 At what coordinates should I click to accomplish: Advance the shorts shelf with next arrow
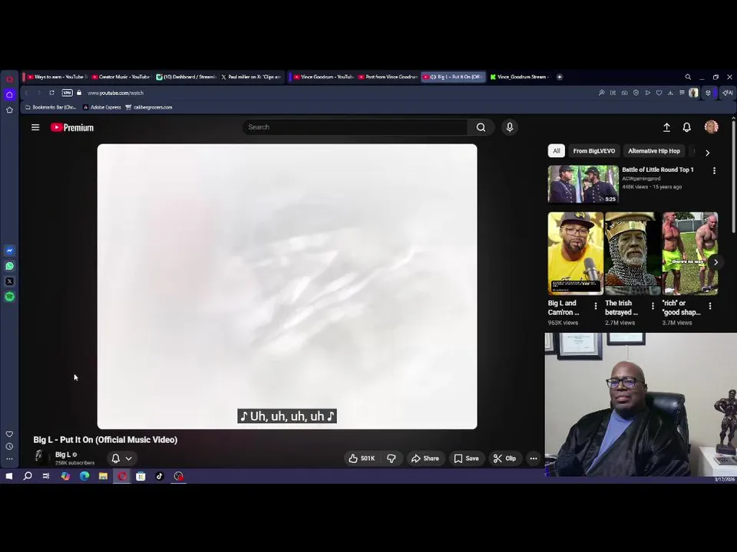click(716, 262)
